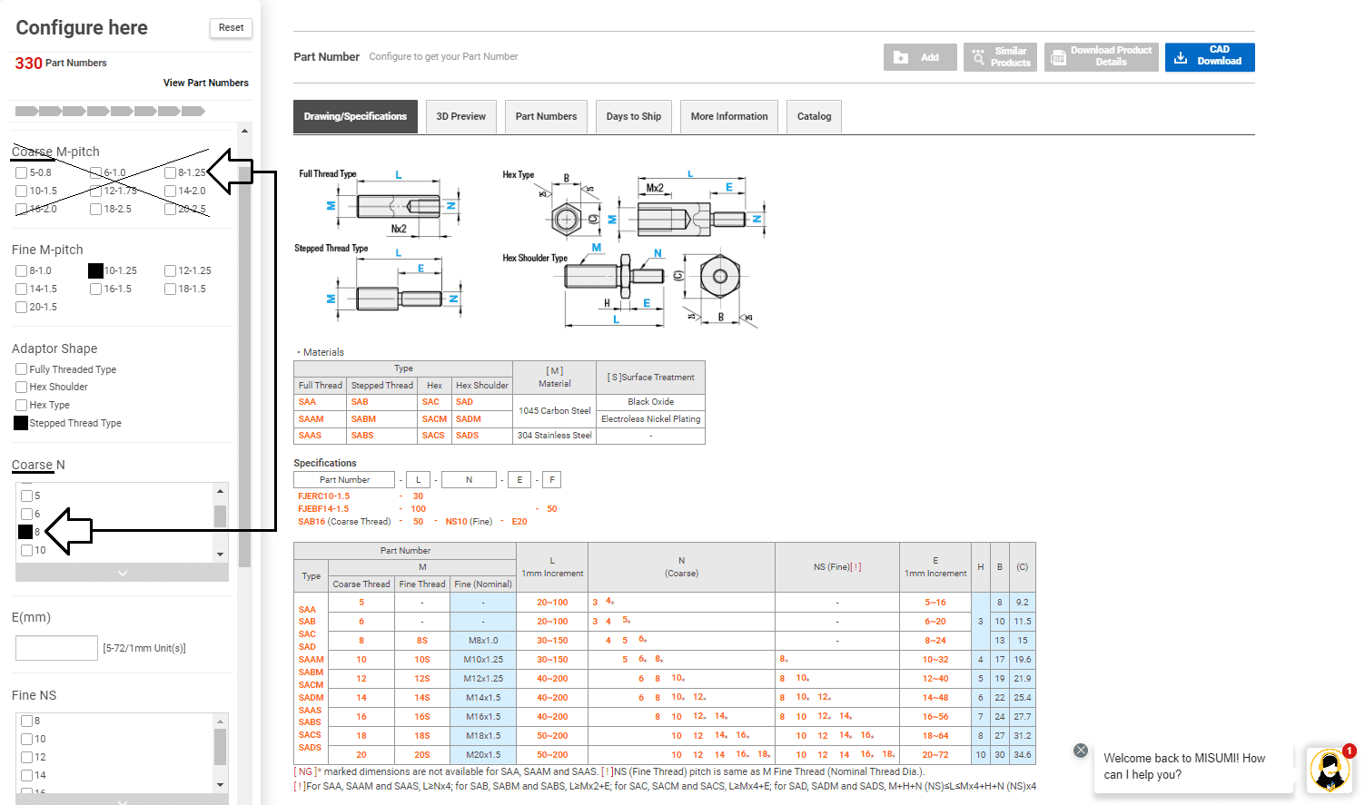Check Coarse M-pitch 5-0.8

22,172
